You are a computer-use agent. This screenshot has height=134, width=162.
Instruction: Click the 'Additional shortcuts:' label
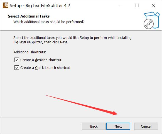click(30, 52)
